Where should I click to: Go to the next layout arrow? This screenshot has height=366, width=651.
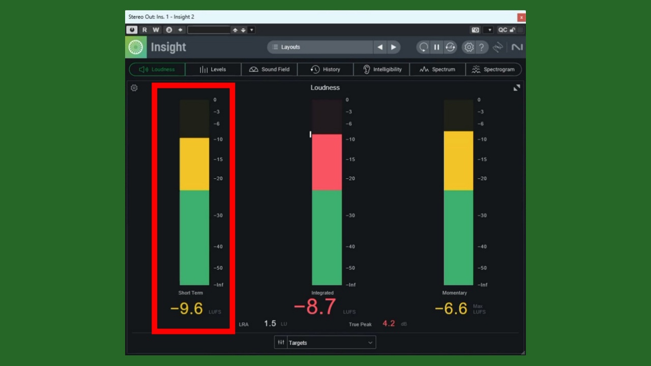[x=393, y=47]
